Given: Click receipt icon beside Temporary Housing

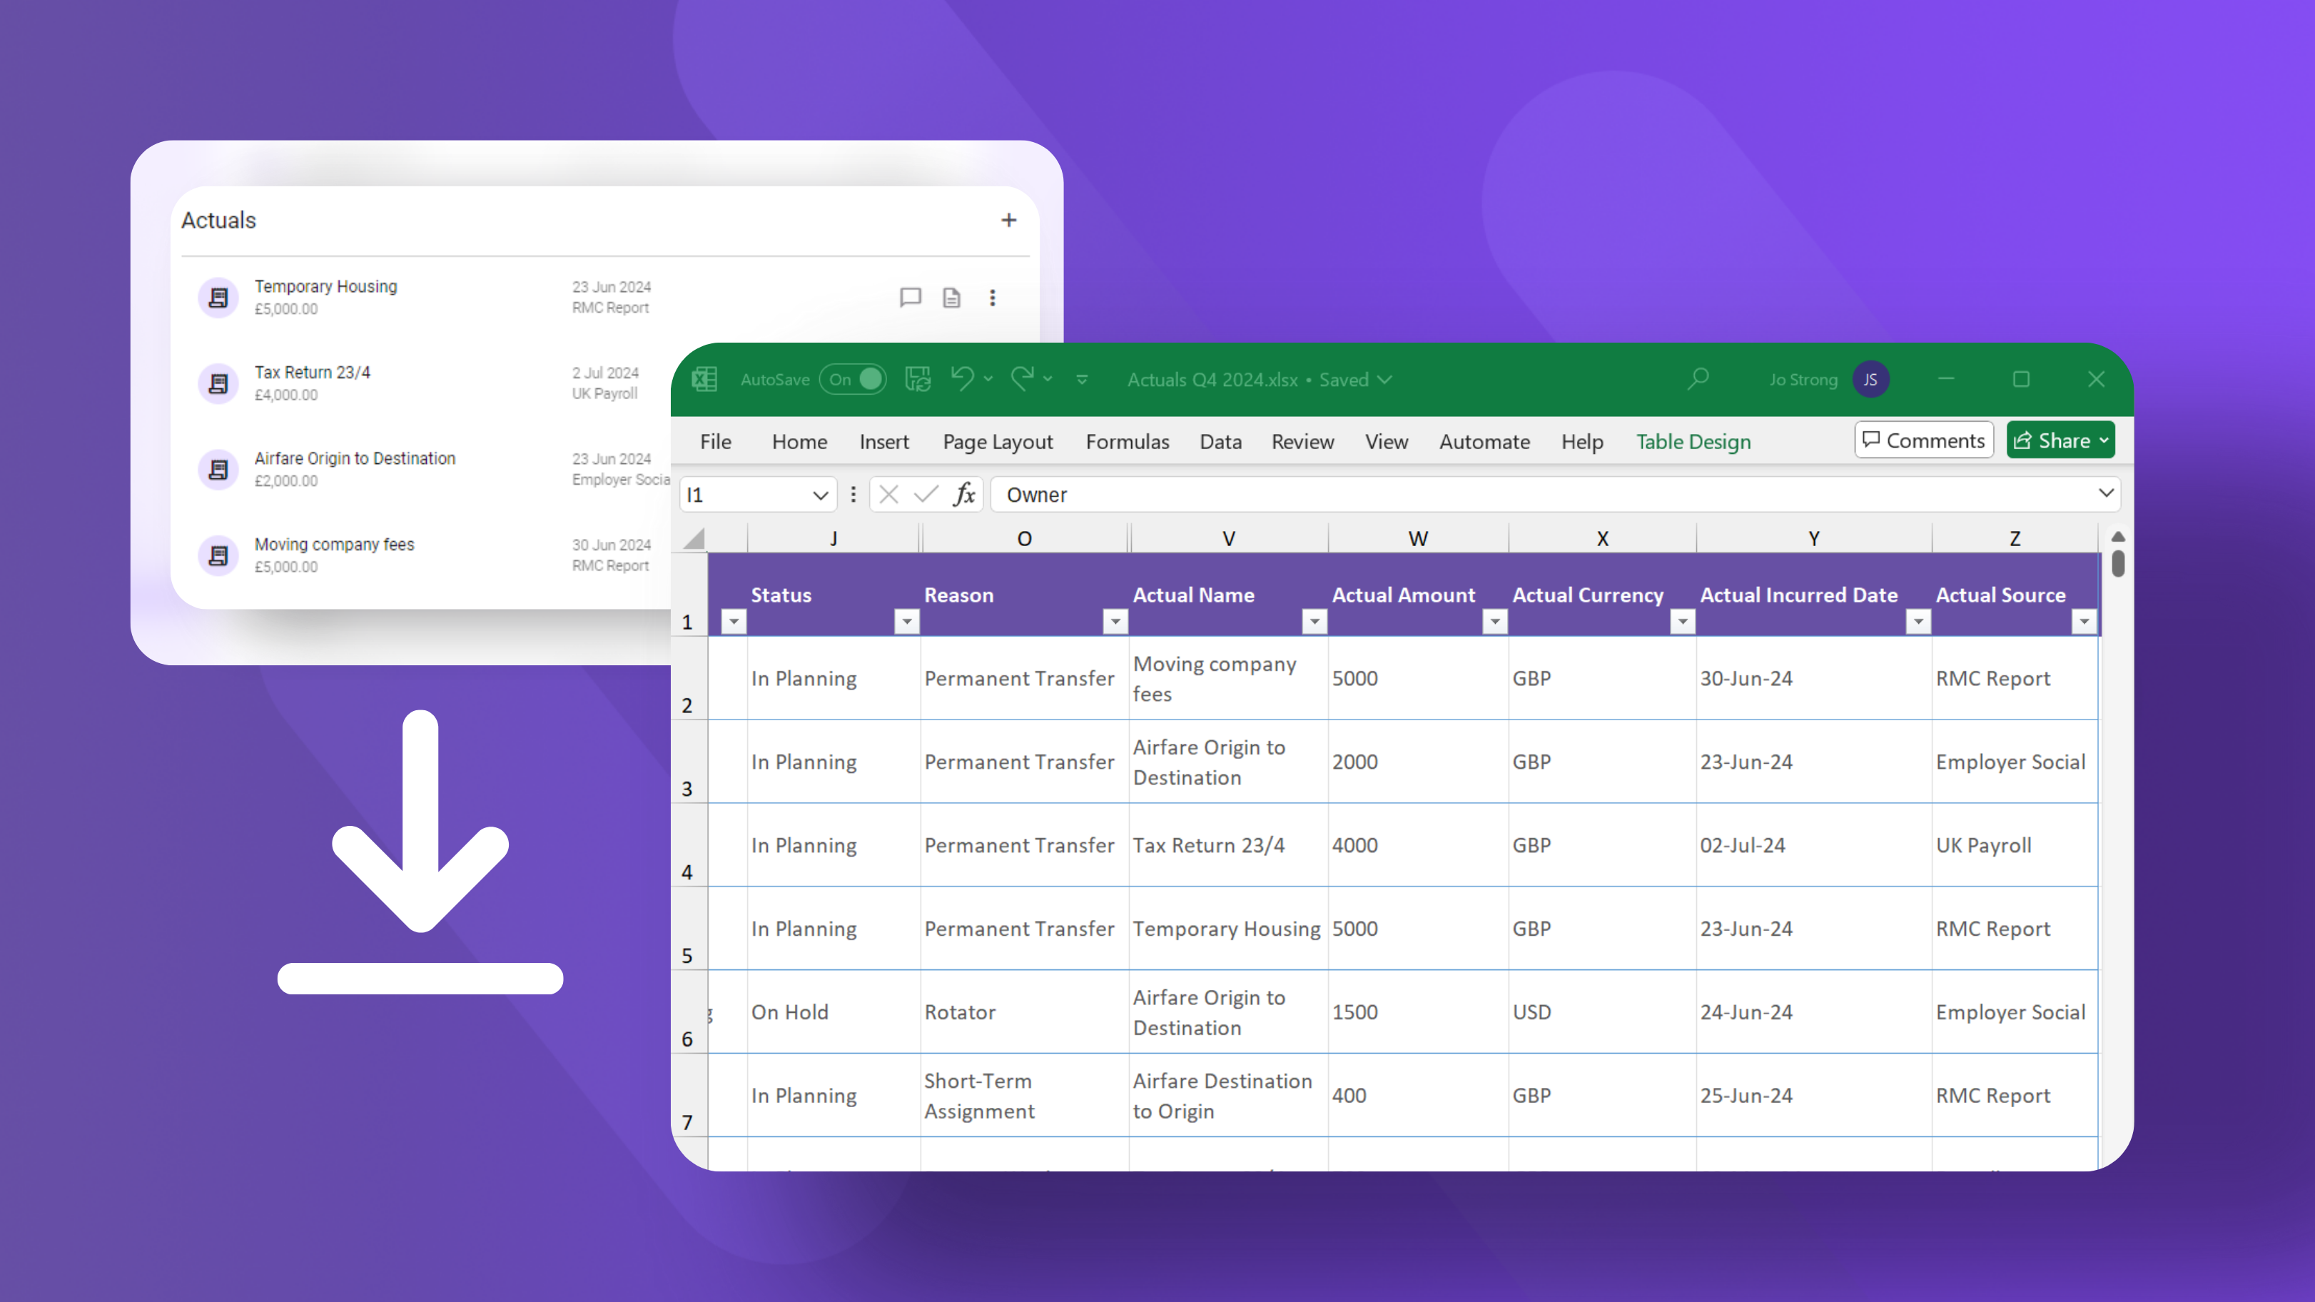Looking at the screenshot, I should tap(218, 298).
